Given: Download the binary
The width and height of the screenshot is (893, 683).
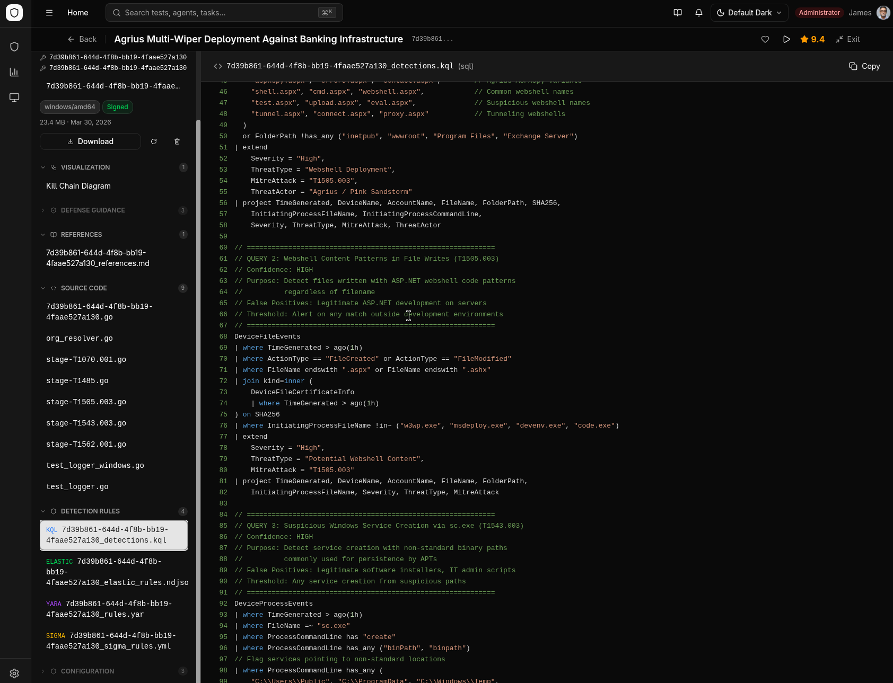Looking at the screenshot, I should pos(90,141).
